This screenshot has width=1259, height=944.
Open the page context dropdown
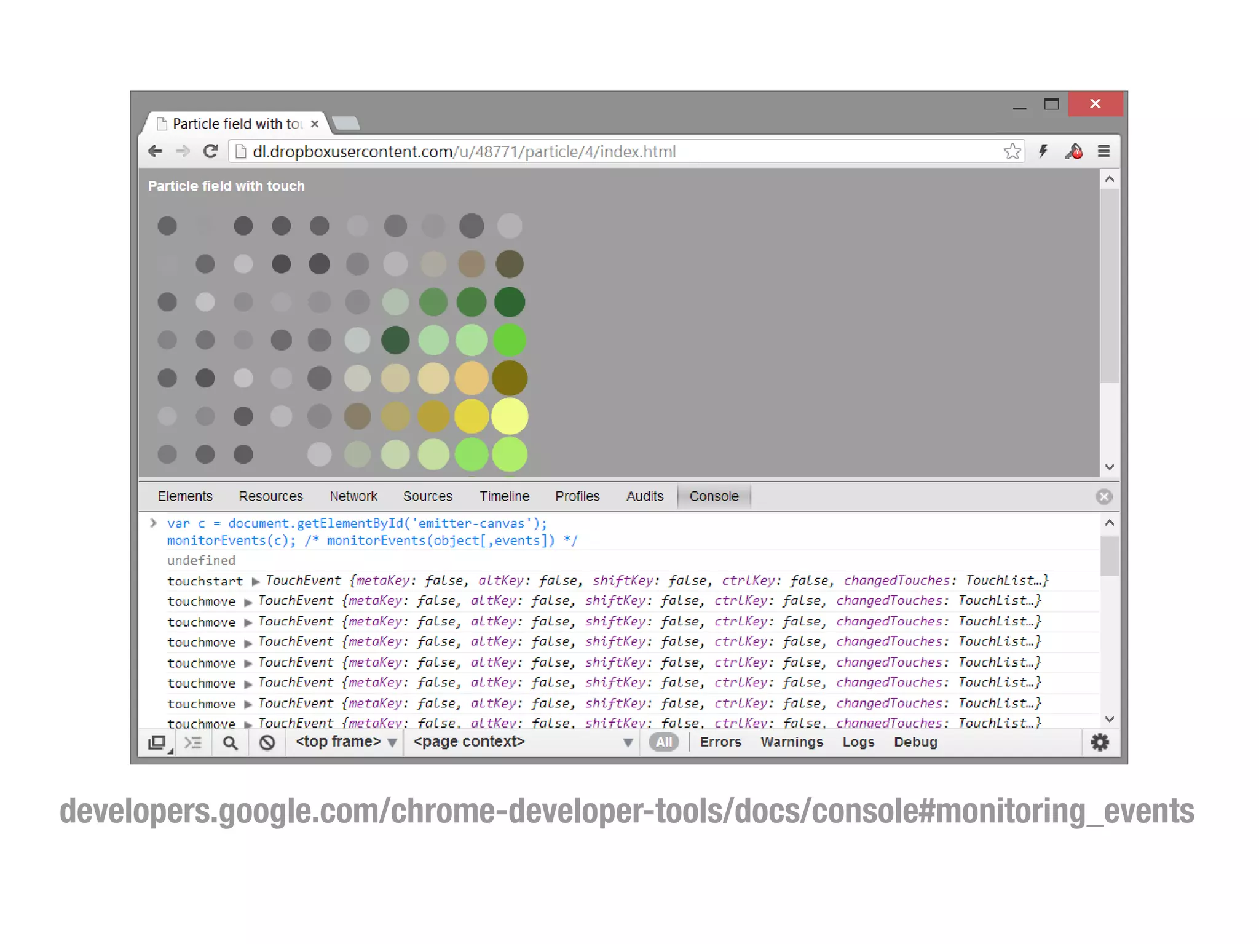523,742
